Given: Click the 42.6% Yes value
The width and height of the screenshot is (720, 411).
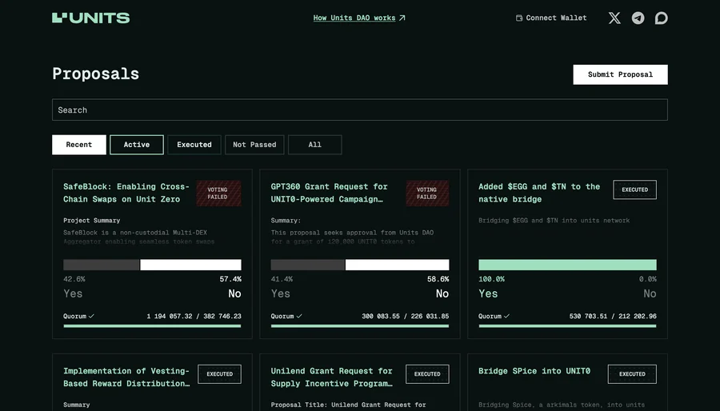Looking at the screenshot, I should (x=74, y=279).
